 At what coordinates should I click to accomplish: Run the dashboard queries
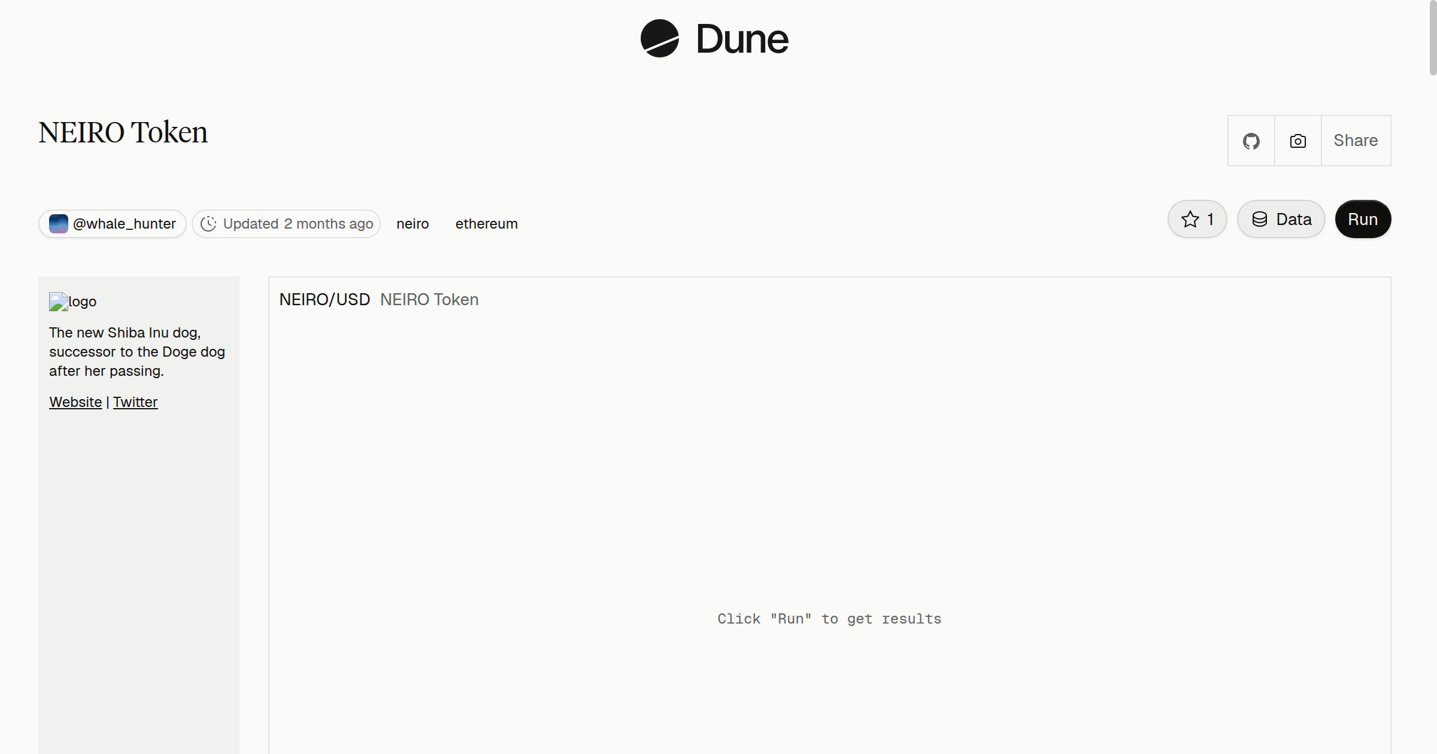pos(1363,219)
